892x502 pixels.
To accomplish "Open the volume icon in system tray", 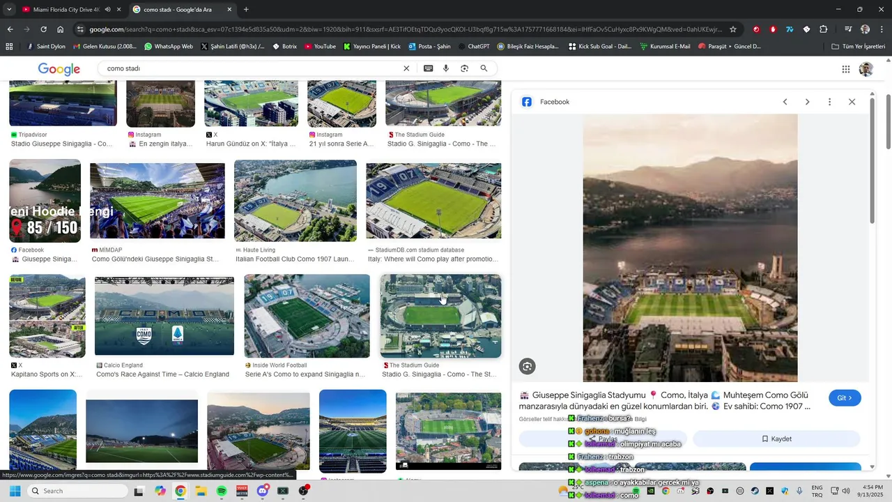I will click(846, 491).
